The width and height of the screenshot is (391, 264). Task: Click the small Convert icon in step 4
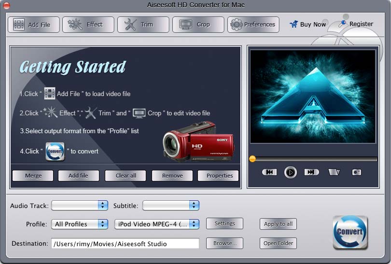tap(55, 152)
